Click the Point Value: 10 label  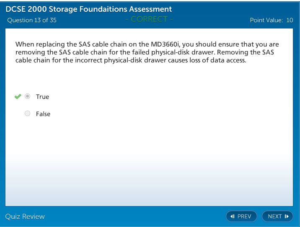pos(271,20)
